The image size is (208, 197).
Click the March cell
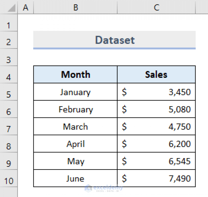tap(75, 127)
